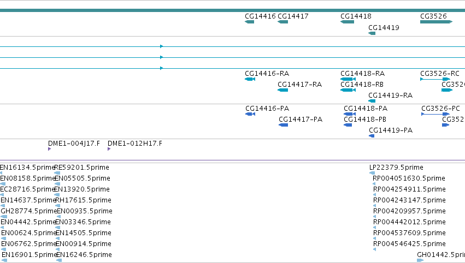Image resolution: width=465 pixels, height=263 pixels.
Task: Click the CG14419-RA transcript glyph
Action: point(372,101)
